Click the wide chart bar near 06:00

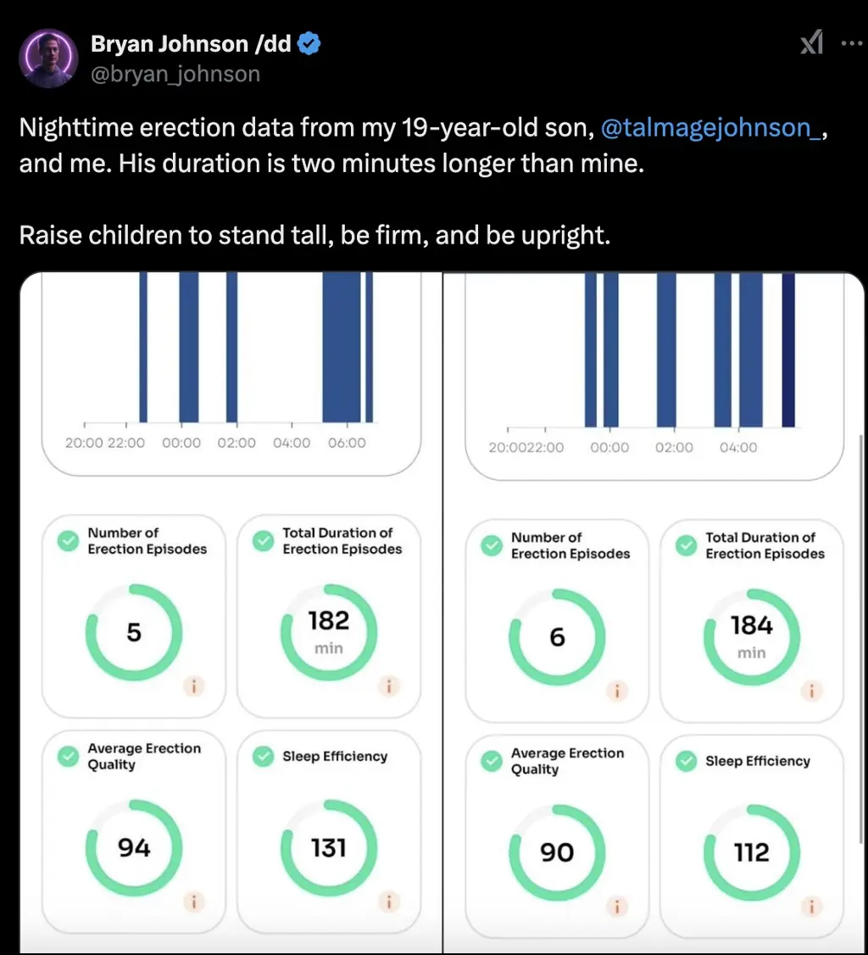pos(342,348)
